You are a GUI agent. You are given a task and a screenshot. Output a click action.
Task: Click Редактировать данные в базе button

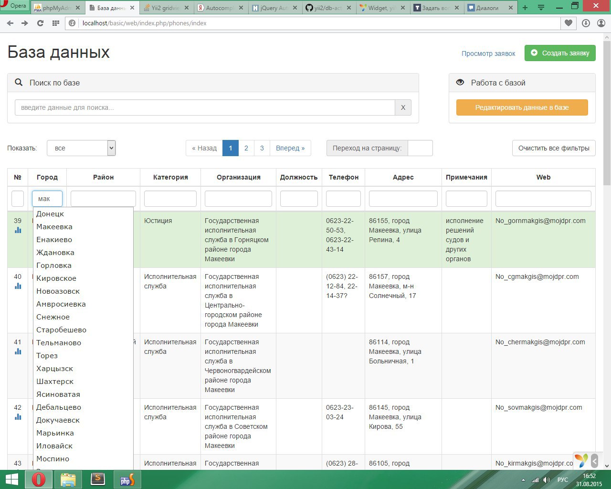pos(522,107)
